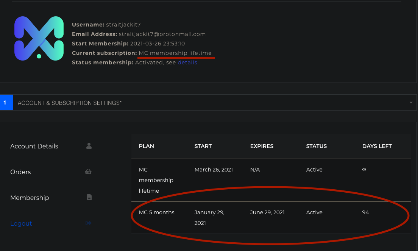Go to the Orders menu item
Viewport: 418px width, 251px height.
(x=20, y=172)
